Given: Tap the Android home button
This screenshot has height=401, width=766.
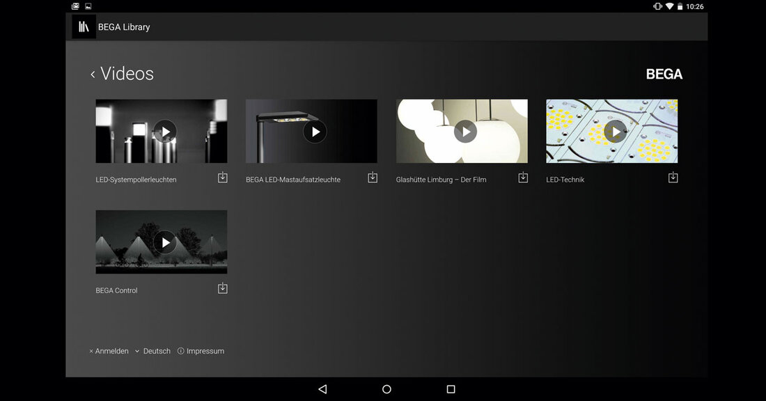Looking at the screenshot, I should click(x=386, y=389).
